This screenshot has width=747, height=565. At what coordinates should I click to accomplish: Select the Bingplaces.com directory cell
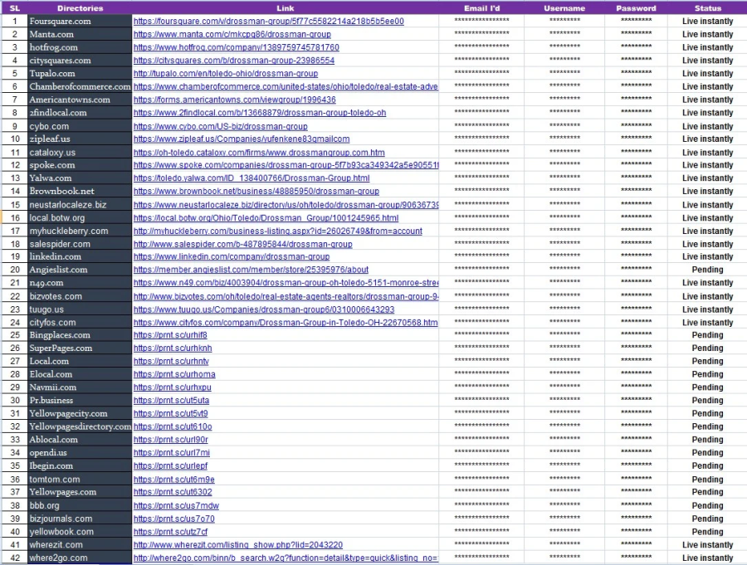pos(80,335)
